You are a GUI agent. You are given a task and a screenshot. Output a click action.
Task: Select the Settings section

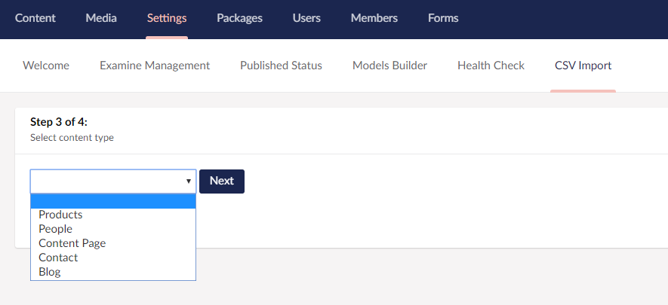click(167, 18)
